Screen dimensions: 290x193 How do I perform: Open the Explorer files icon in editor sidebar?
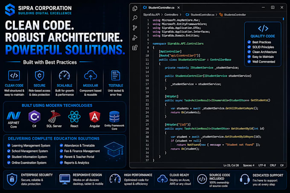coord(135,9)
